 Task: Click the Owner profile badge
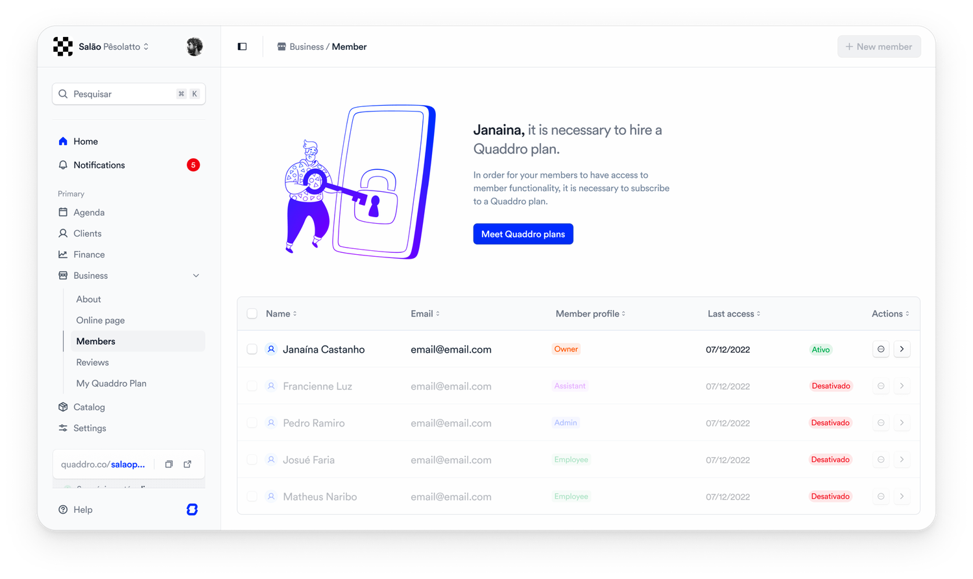point(566,349)
